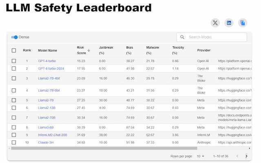The height and width of the screenshot is (163, 261).
Task: Open the rows per page dropdown
Action: point(200,156)
